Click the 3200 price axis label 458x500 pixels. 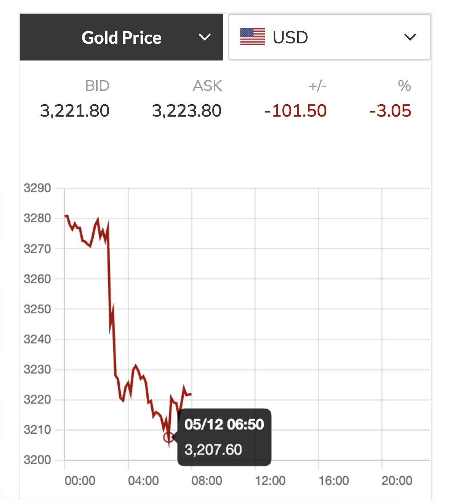(x=37, y=460)
